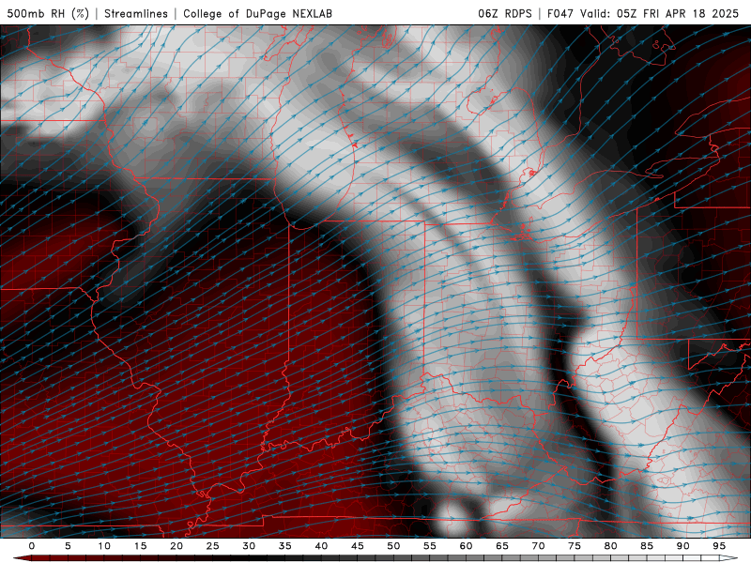
Task: Click the "Streamlines" label in header
Action: point(136,13)
